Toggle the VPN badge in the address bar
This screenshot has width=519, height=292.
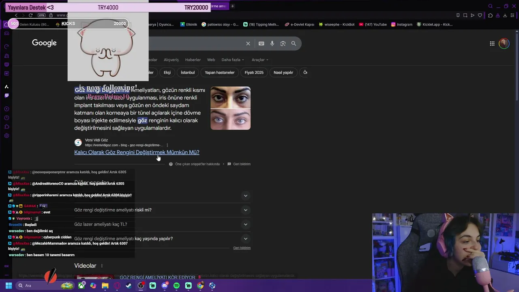coord(41,15)
